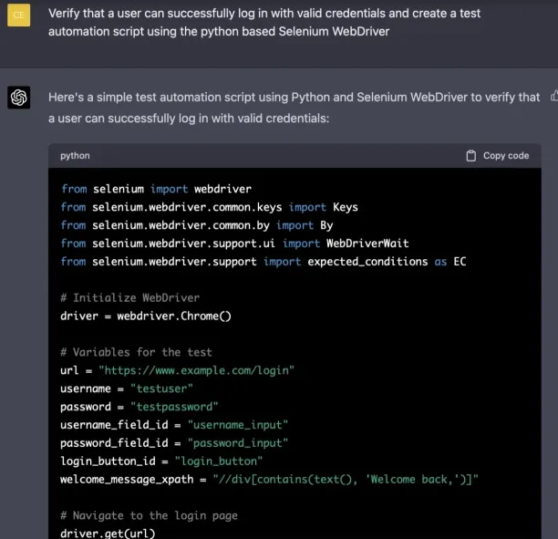Click the clipboard icon beside Copy code

pos(470,156)
